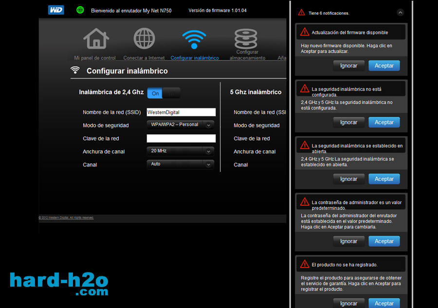Click 'Nombre de la red (SSID)' 2,4 Ghz label
Image resolution: width=438 pixels, height=308 pixels.
(x=112, y=112)
